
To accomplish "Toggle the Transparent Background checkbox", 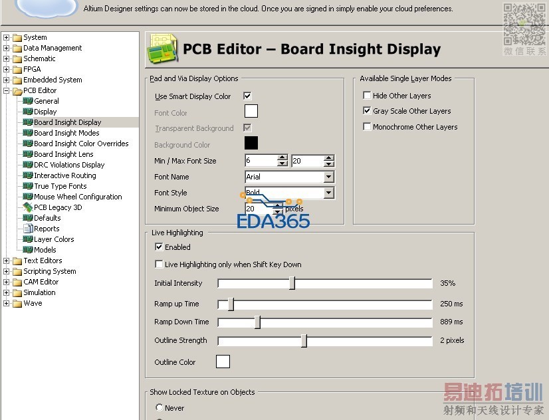I will click(247, 128).
